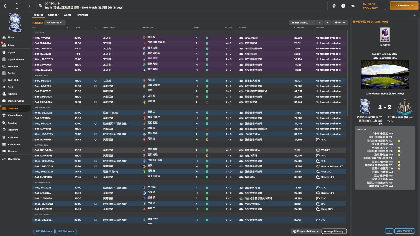Image resolution: width=420 pixels, height=236 pixels.
Task: Open the help question mark icon
Action: coord(343,6)
